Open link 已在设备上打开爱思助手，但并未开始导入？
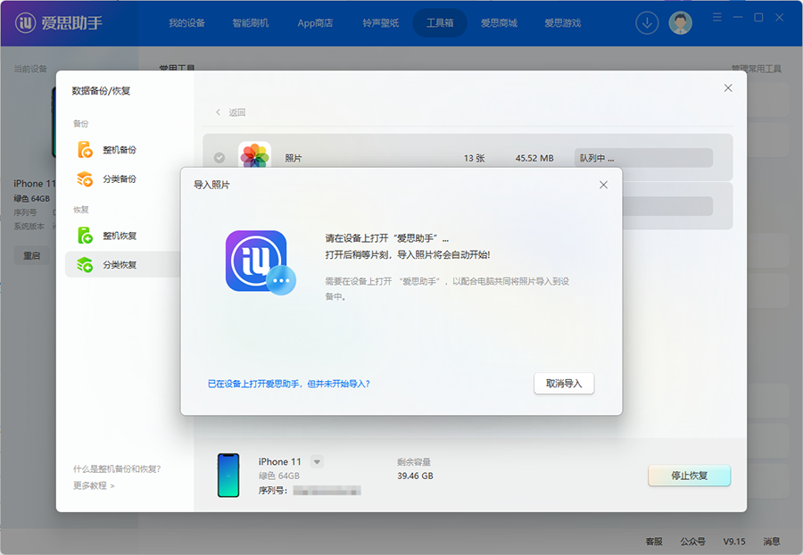803x555 pixels. click(289, 384)
